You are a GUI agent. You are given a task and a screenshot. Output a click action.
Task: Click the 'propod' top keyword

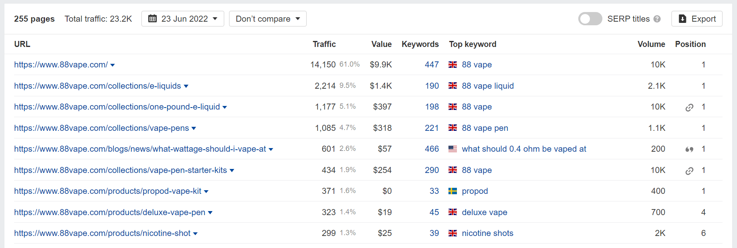[475, 191]
